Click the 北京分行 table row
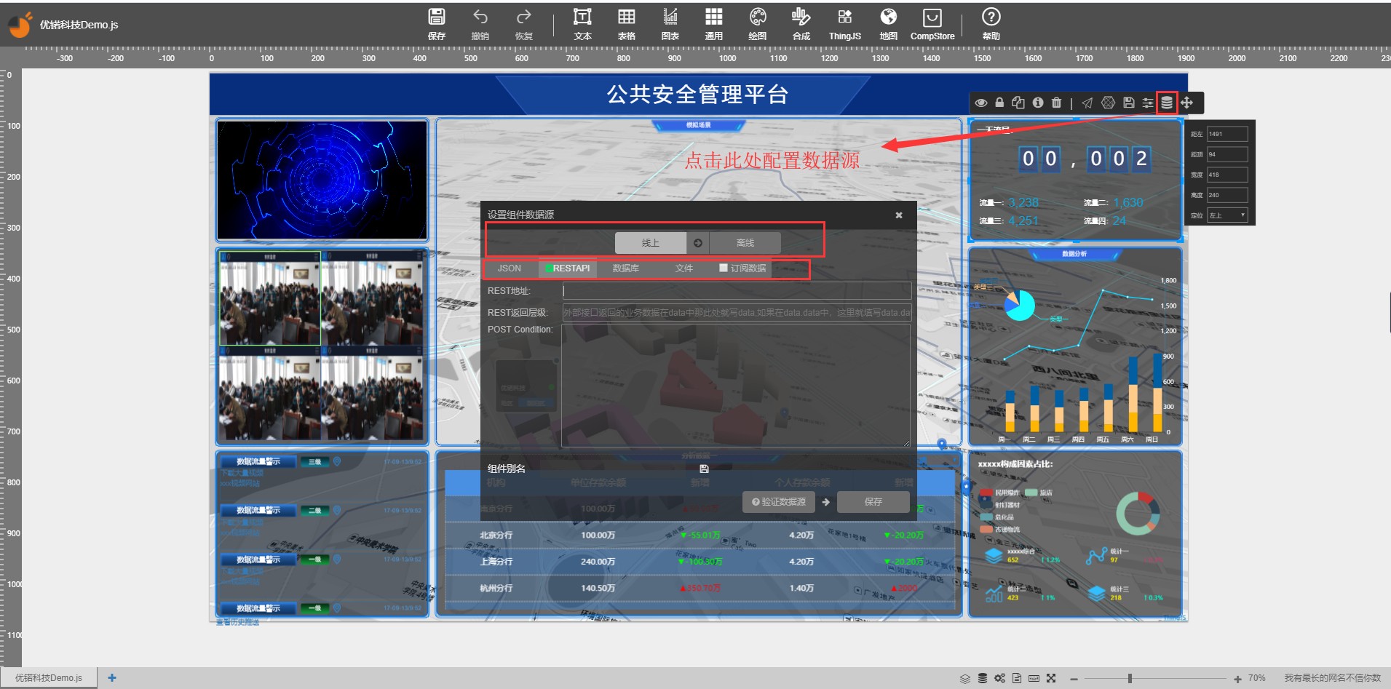Image resolution: width=1391 pixels, height=689 pixels. [x=699, y=535]
